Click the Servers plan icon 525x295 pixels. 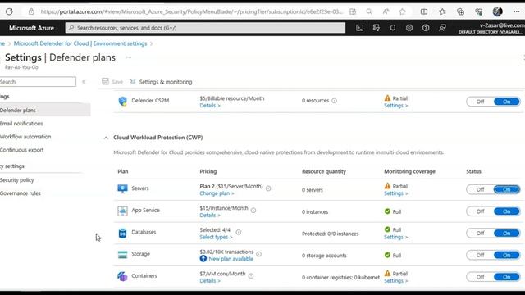point(122,188)
